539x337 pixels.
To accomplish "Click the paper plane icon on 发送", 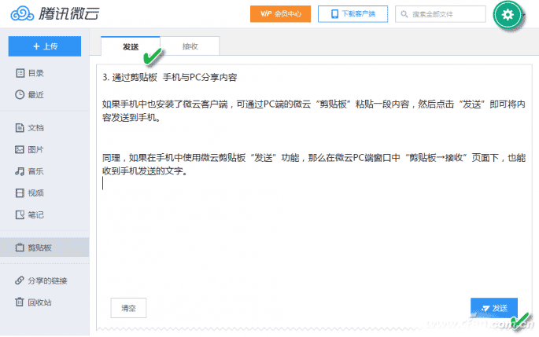I will click(485, 308).
